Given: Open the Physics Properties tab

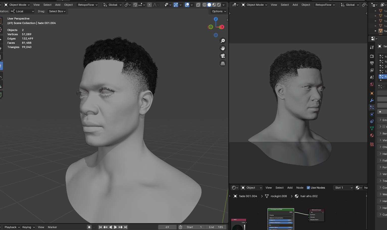Looking at the screenshot, I should click(x=372, y=114).
